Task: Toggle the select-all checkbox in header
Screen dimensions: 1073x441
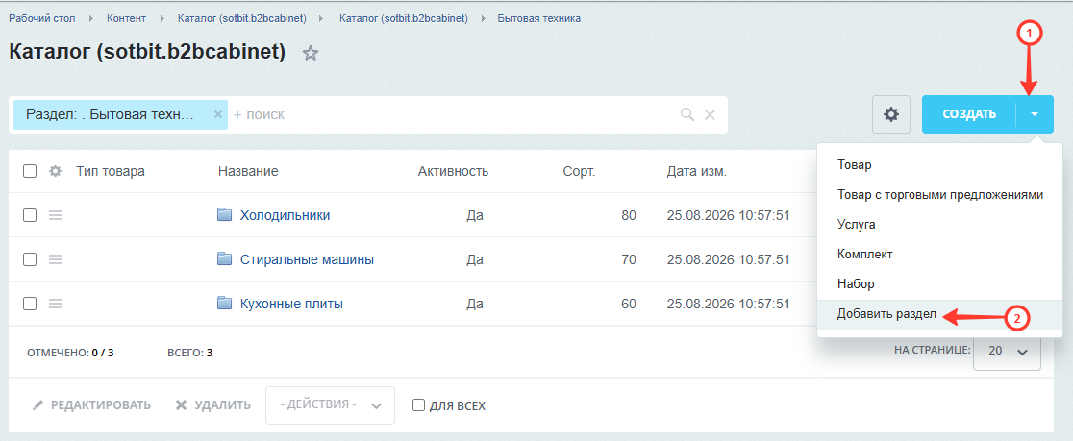Action: pos(30,172)
